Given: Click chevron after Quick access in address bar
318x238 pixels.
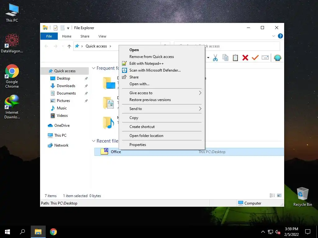Looking at the screenshot, I should (x=110, y=46).
